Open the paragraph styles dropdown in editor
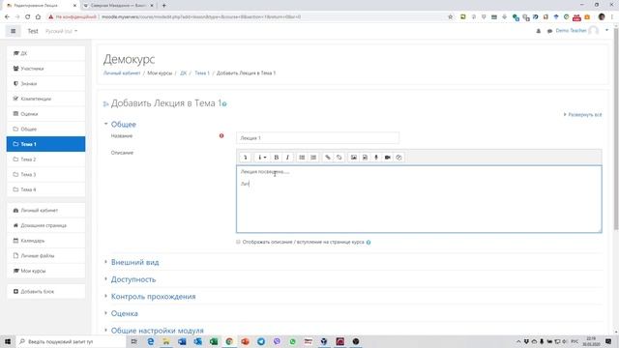The width and height of the screenshot is (619, 348). click(262, 158)
